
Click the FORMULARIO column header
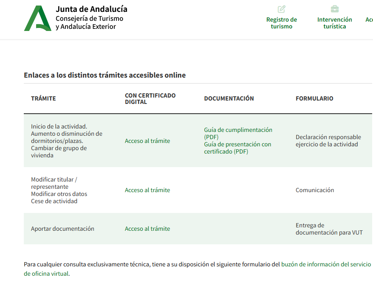[x=314, y=98]
